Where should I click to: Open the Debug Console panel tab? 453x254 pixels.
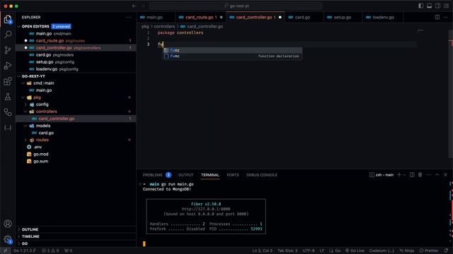coord(262,175)
